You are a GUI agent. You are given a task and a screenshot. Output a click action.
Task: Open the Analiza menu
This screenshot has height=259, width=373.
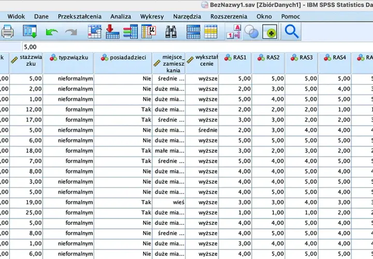(x=121, y=17)
